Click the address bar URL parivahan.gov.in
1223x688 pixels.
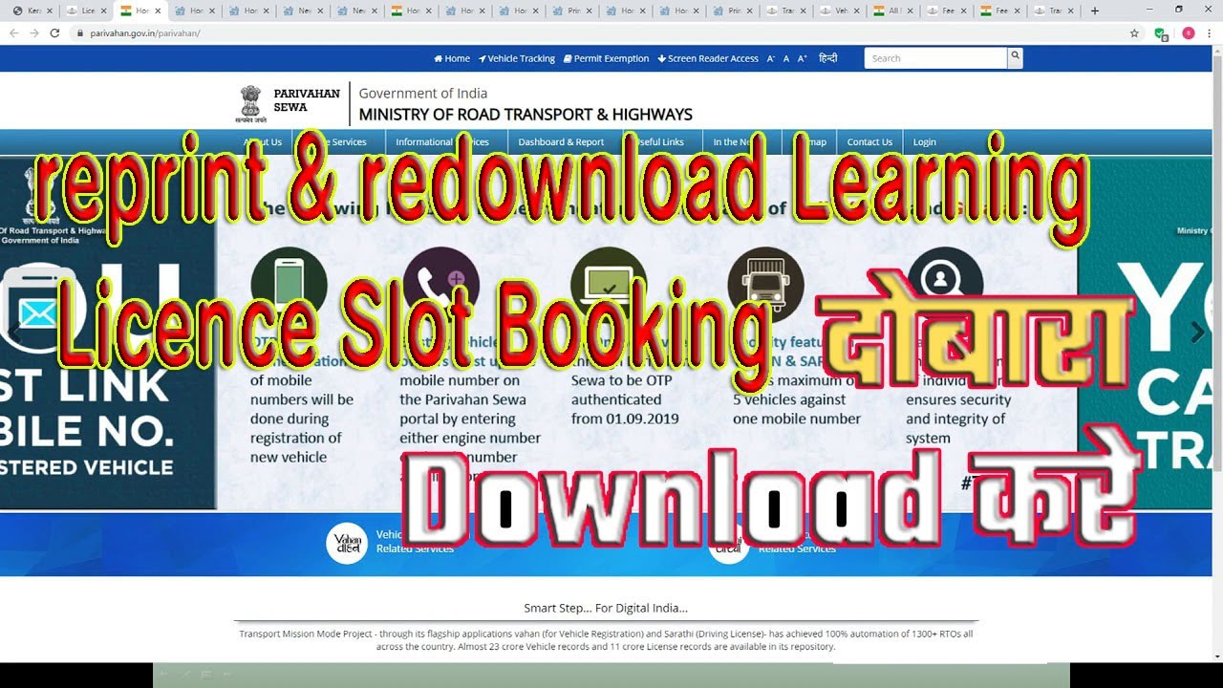144,32
